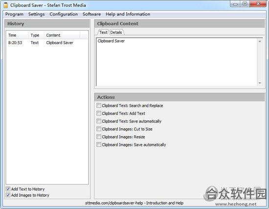The width and height of the screenshot is (269, 209).
Task: Switch to the Details tab
Action: coord(116,32)
